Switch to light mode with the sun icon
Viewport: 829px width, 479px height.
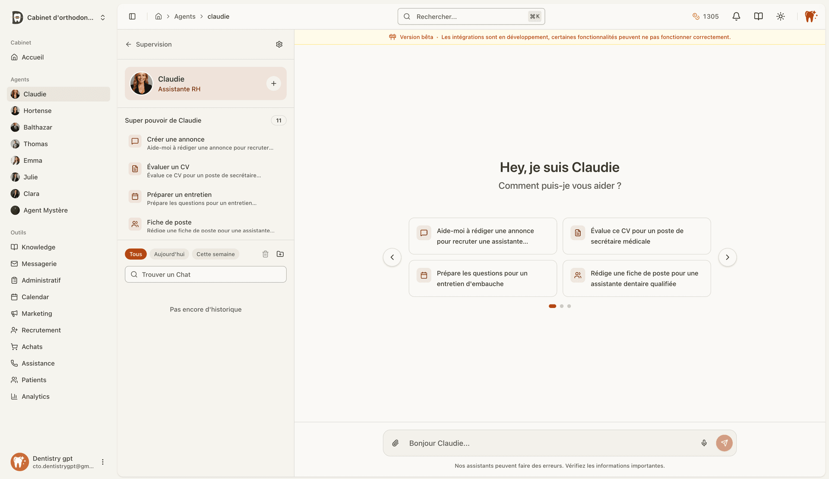click(781, 16)
